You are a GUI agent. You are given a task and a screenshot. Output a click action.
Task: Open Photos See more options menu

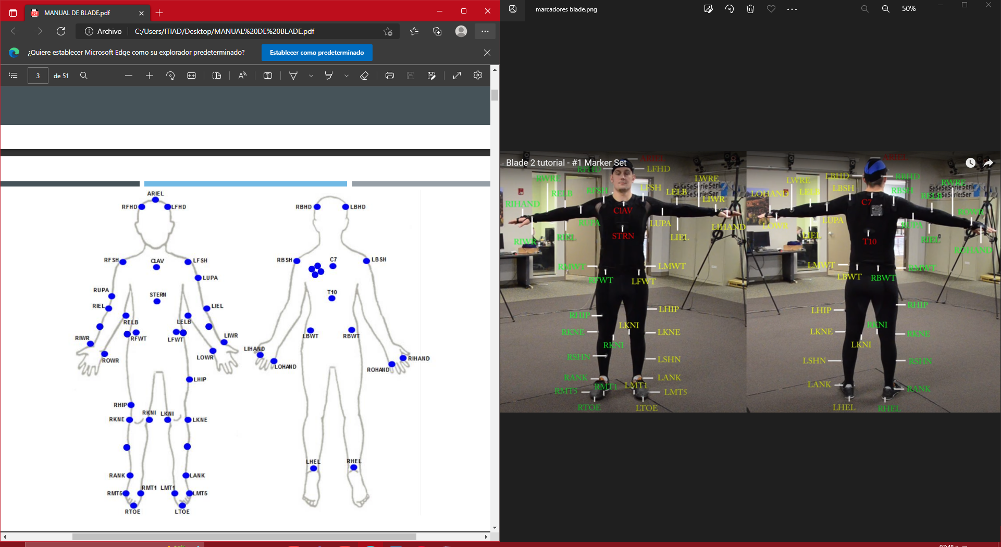792,9
